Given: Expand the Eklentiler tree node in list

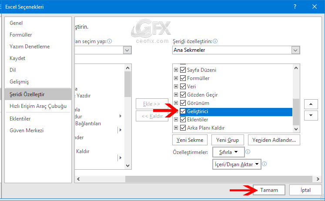Looking at the screenshot, I should (x=176, y=120).
